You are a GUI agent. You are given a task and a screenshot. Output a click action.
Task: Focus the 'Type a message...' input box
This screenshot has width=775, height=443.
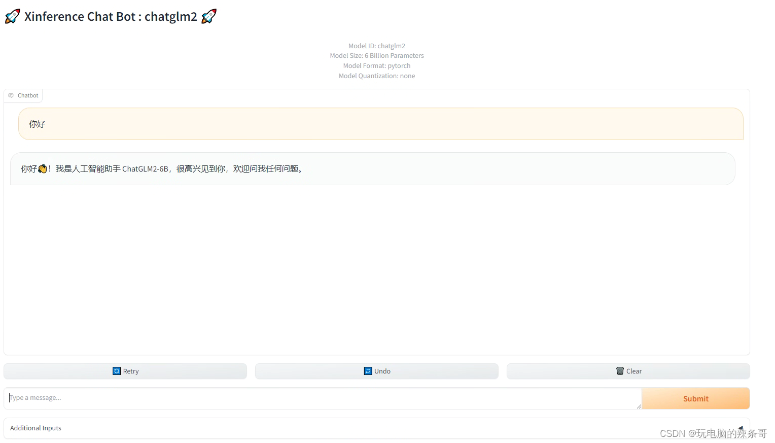(x=323, y=398)
